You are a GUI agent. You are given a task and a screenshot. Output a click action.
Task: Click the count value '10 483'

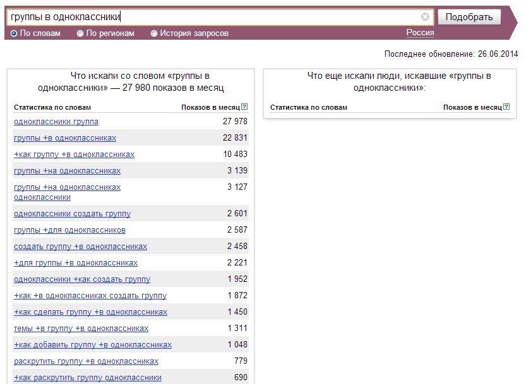point(236,154)
